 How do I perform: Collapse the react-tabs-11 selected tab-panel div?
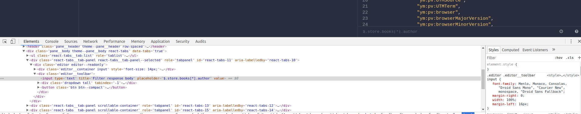point(27,60)
